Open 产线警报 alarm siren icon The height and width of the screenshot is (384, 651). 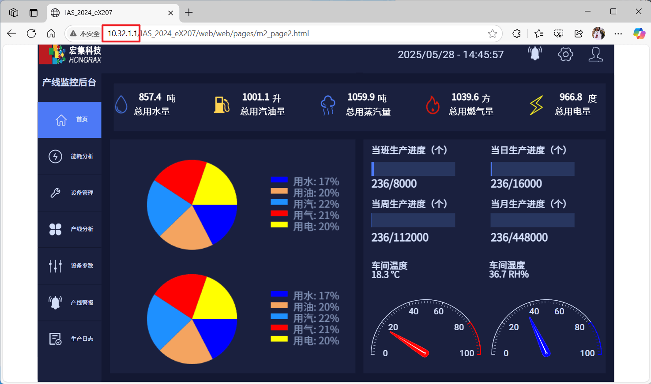point(56,302)
